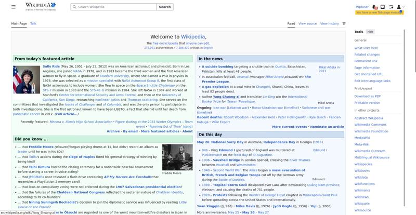Expand the personal menu chevron
This screenshot has height=215, width=416.
[404, 7]
